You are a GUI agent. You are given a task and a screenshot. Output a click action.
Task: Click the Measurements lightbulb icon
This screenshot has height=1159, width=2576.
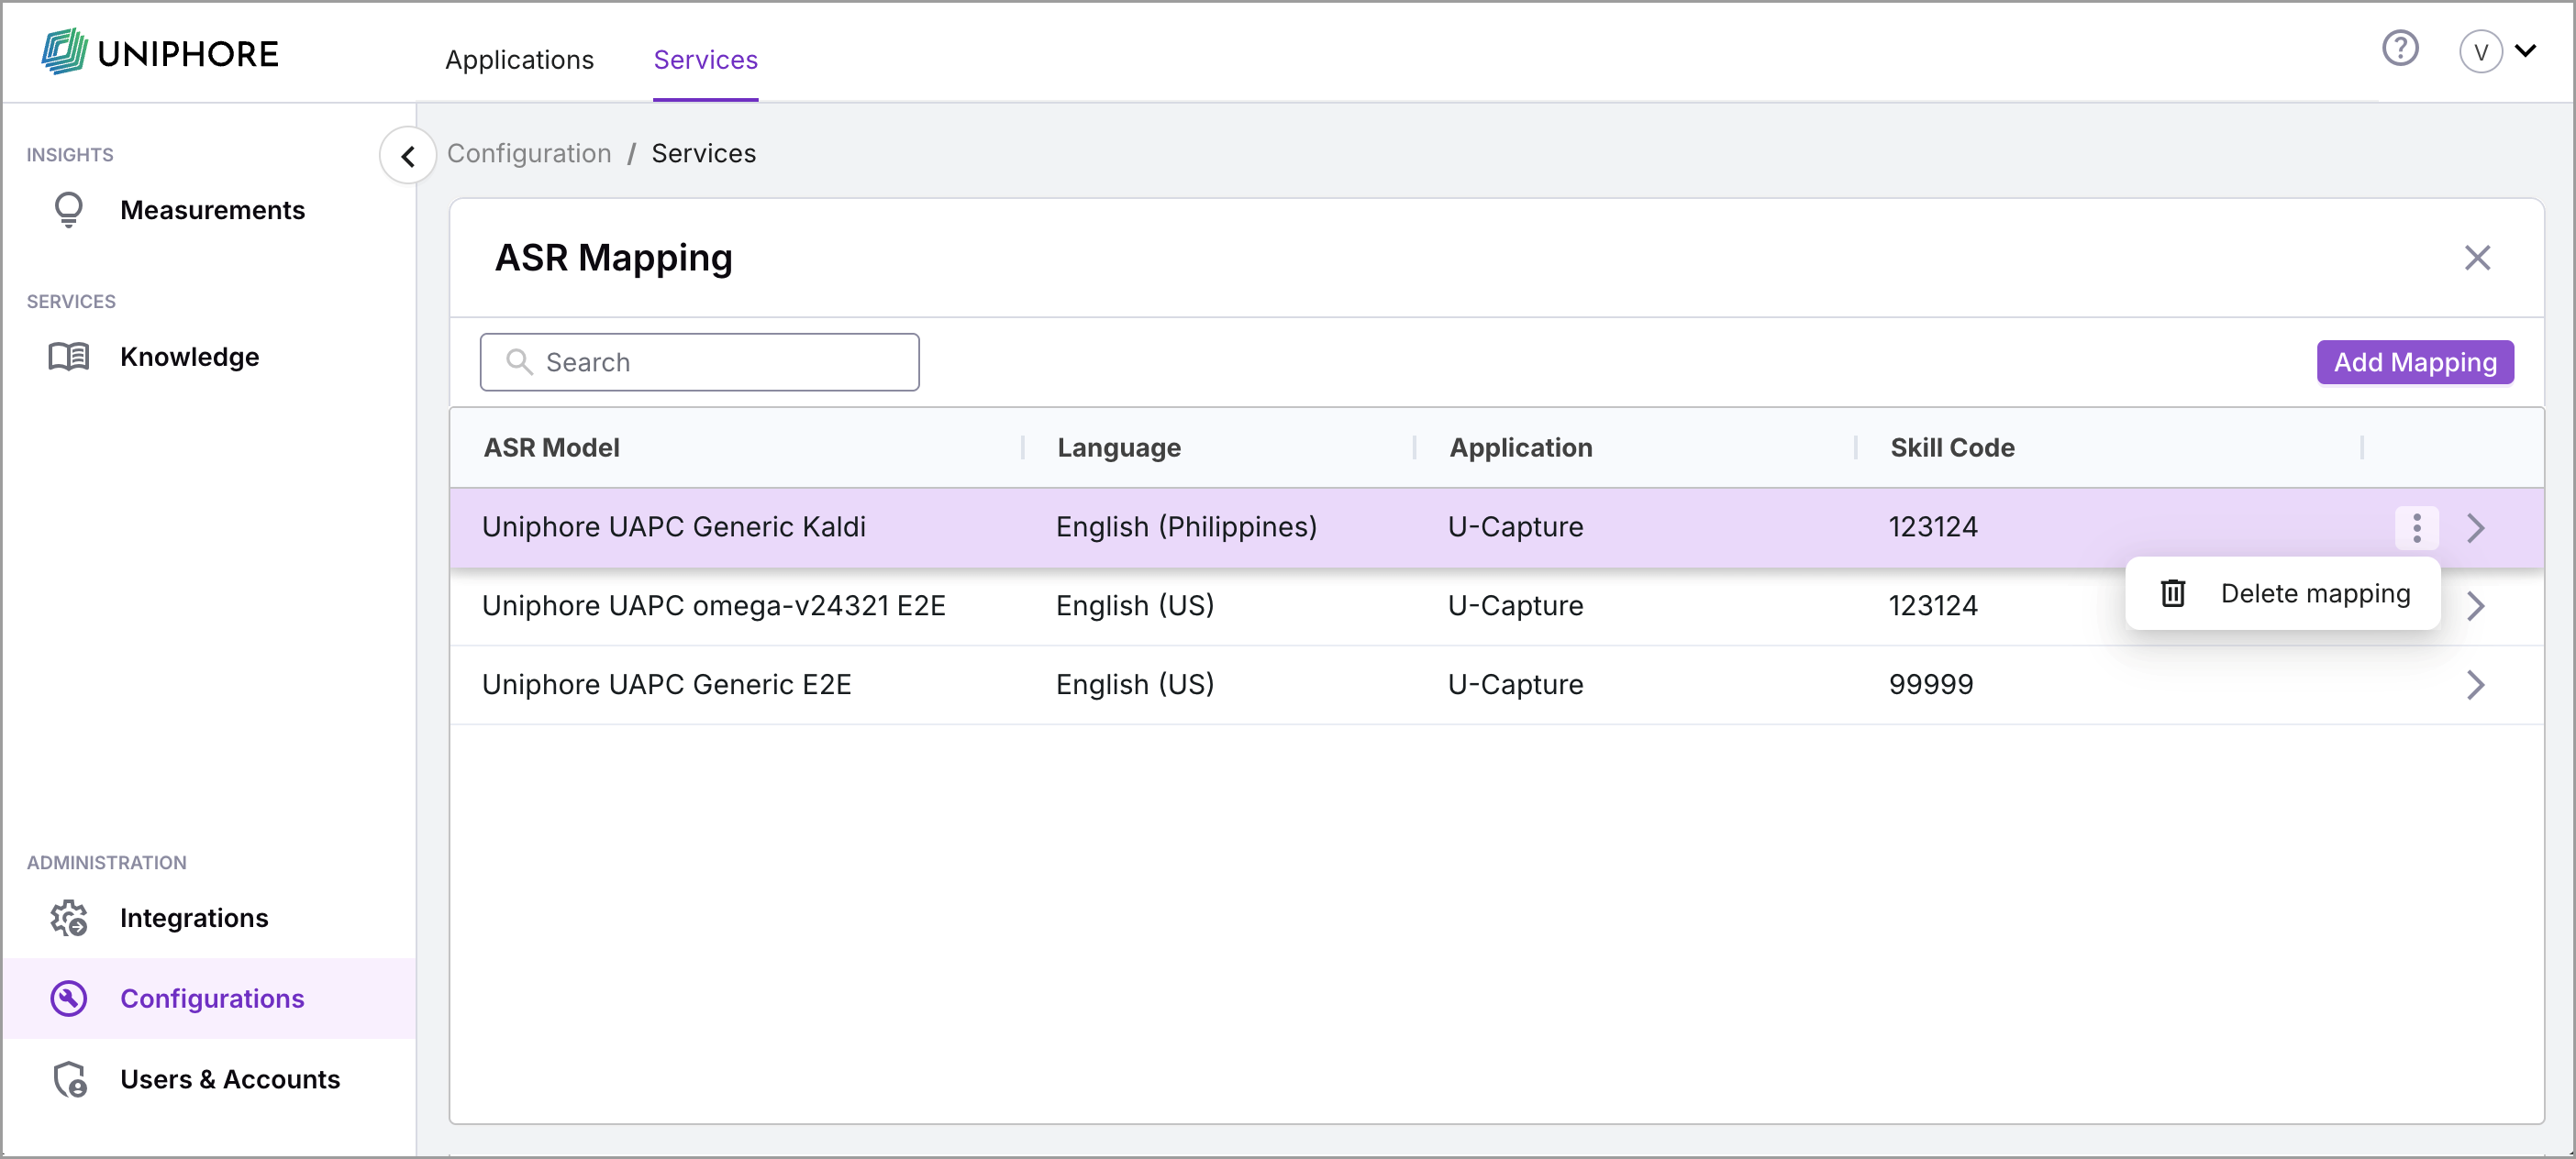coord(68,210)
